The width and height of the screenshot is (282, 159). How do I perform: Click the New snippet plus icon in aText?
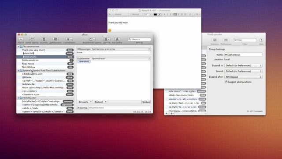coord(21,39)
